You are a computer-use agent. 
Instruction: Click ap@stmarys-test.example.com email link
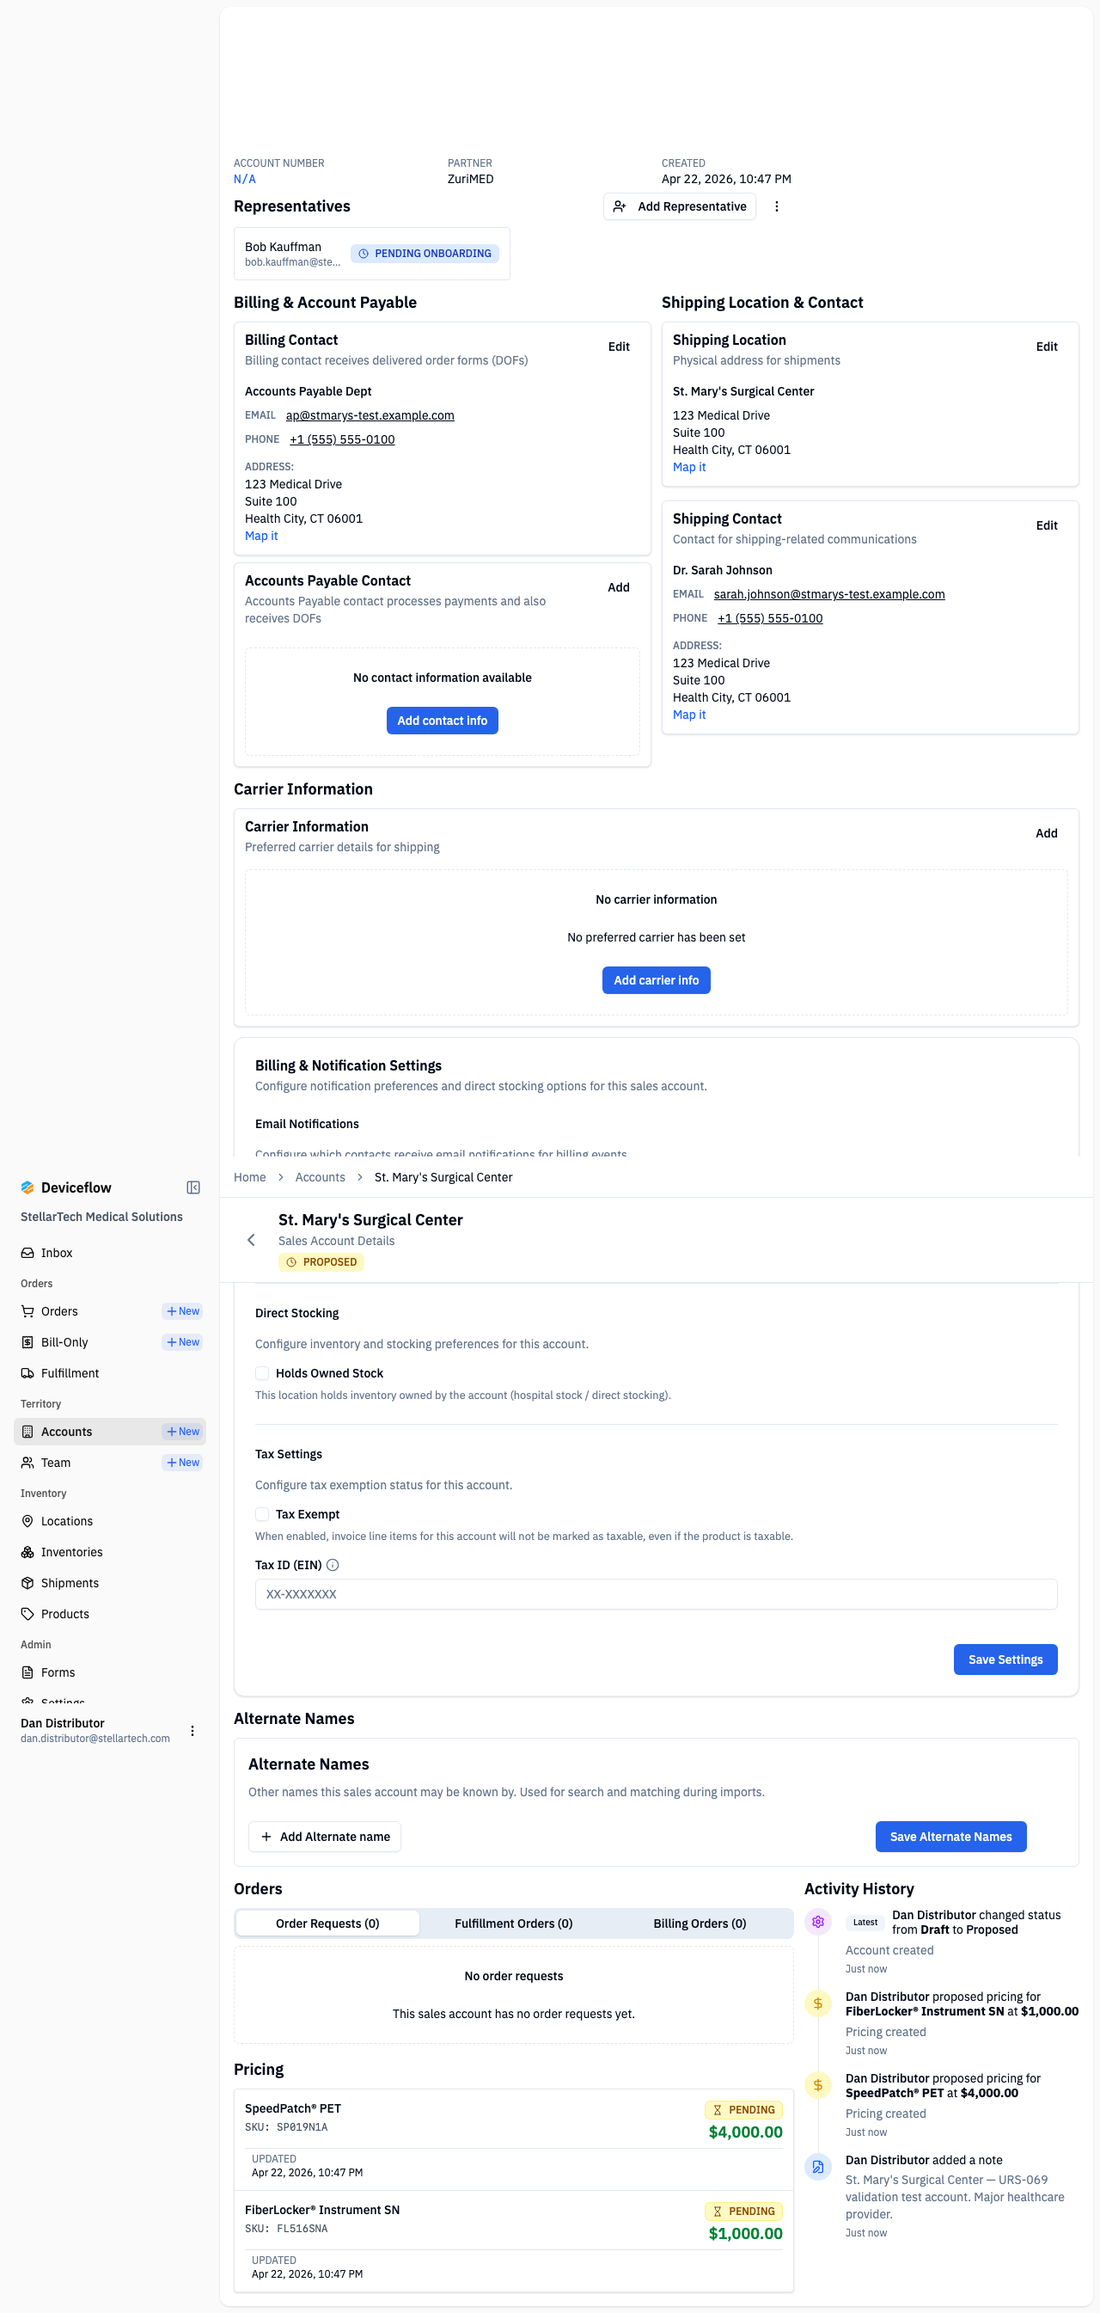pos(370,414)
